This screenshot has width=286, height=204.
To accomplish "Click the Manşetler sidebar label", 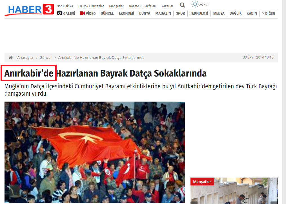I will click(x=202, y=181).
